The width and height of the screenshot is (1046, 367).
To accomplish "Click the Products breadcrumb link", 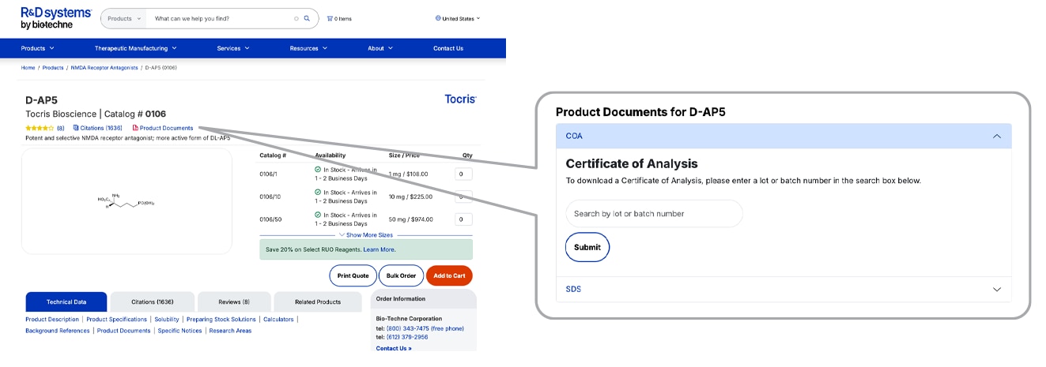I will pos(53,68).
